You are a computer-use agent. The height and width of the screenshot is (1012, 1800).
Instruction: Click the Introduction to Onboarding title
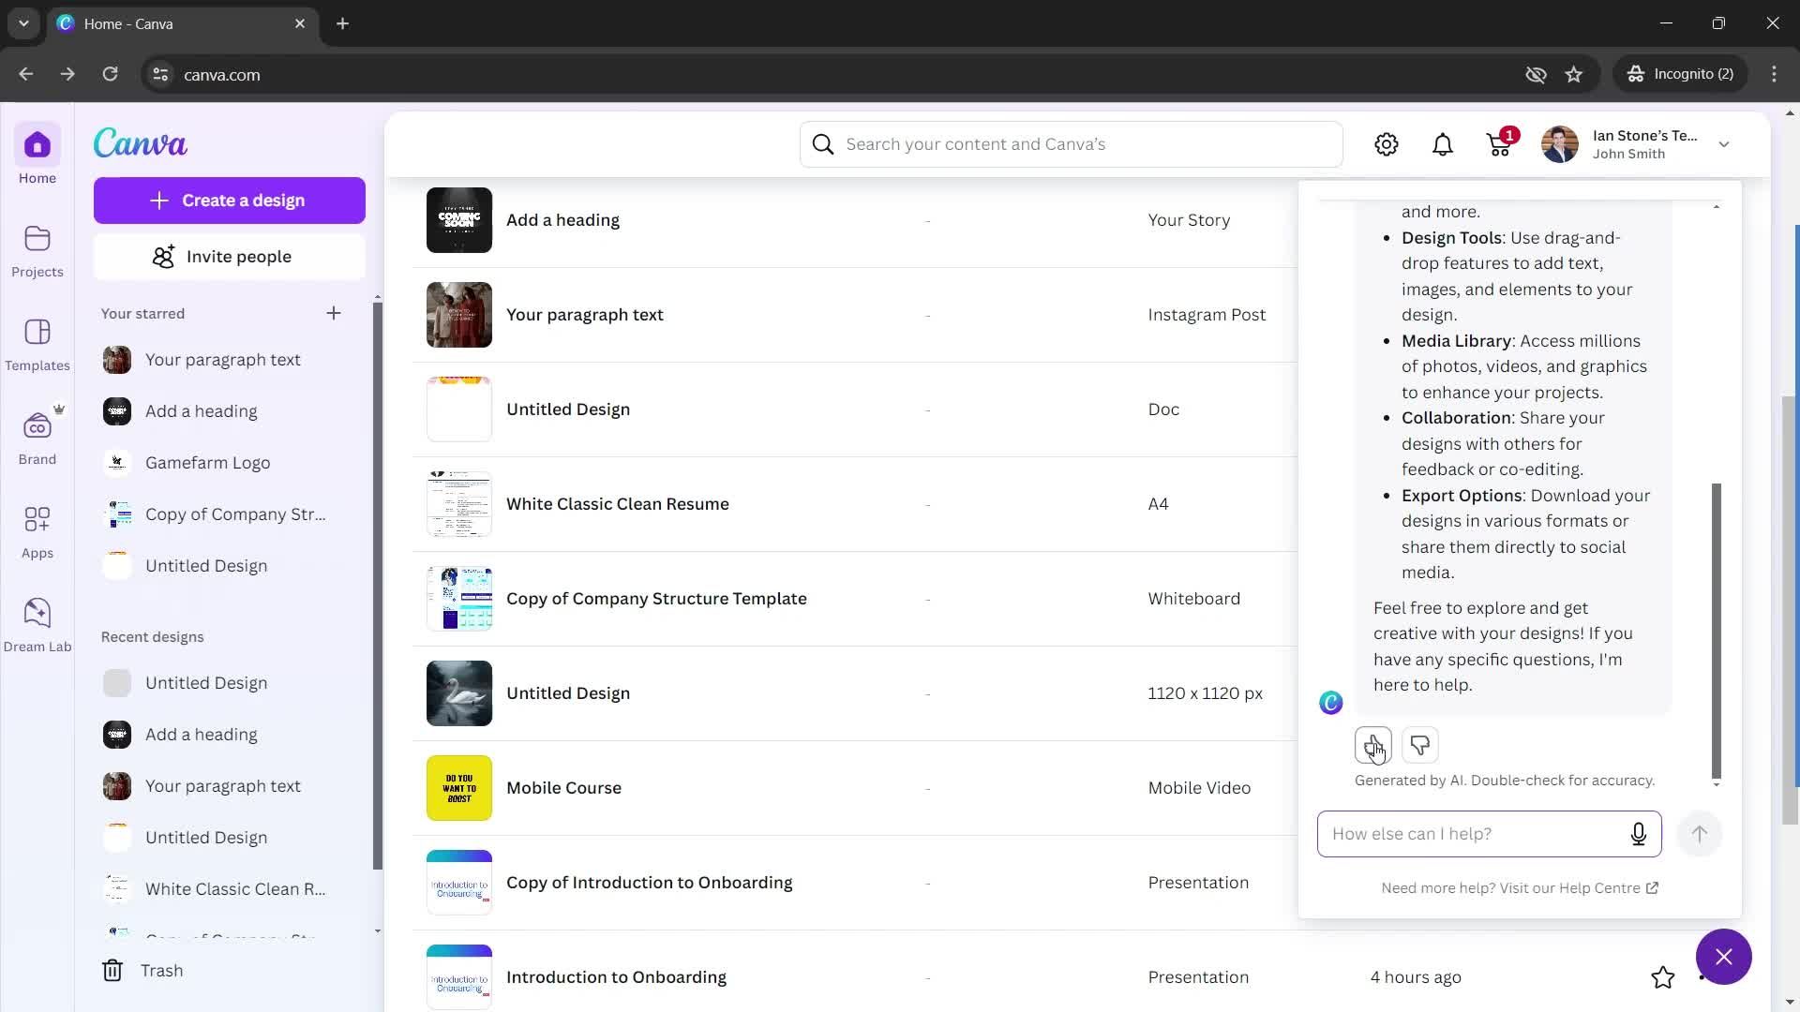(x=616, y=977)
